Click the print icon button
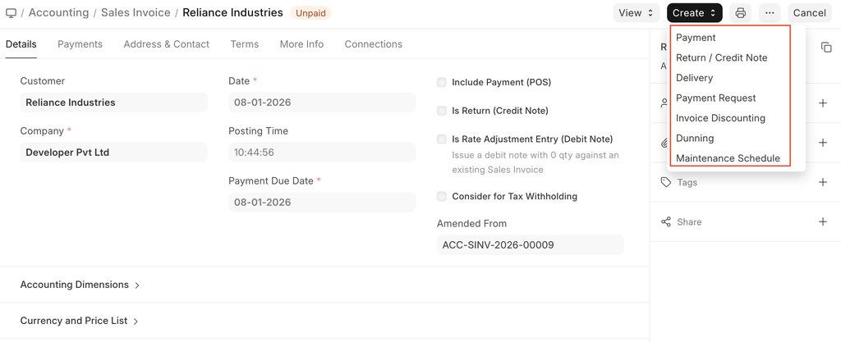The image size is (841, 342). pyautogui.click(x=740, y=13)
